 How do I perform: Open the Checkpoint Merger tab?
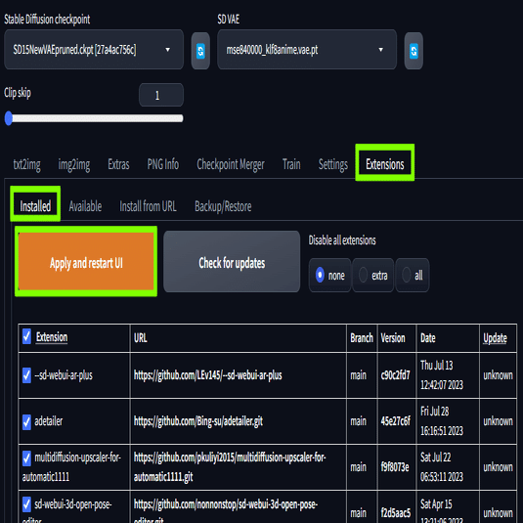(x=231, y=164)
